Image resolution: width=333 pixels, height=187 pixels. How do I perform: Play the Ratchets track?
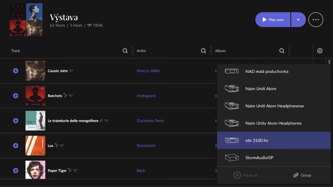click(x=16, y=96)
